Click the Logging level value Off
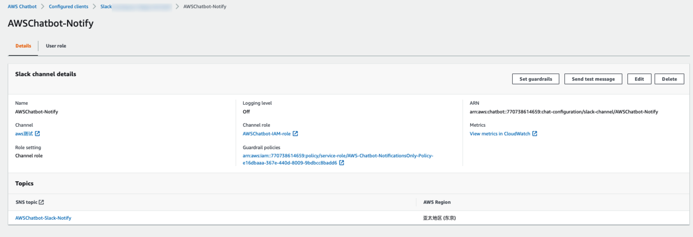 click(x=246, y=112)
